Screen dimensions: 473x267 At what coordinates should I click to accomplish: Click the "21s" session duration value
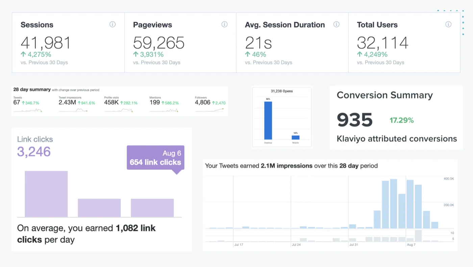click(x=258, y=43)
